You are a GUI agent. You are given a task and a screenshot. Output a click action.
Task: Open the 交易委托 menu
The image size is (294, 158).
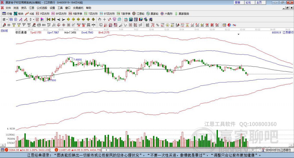pos(78,8)
